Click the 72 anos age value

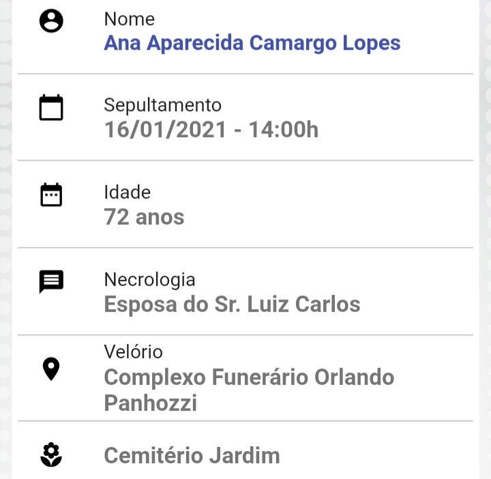[144, 217]
